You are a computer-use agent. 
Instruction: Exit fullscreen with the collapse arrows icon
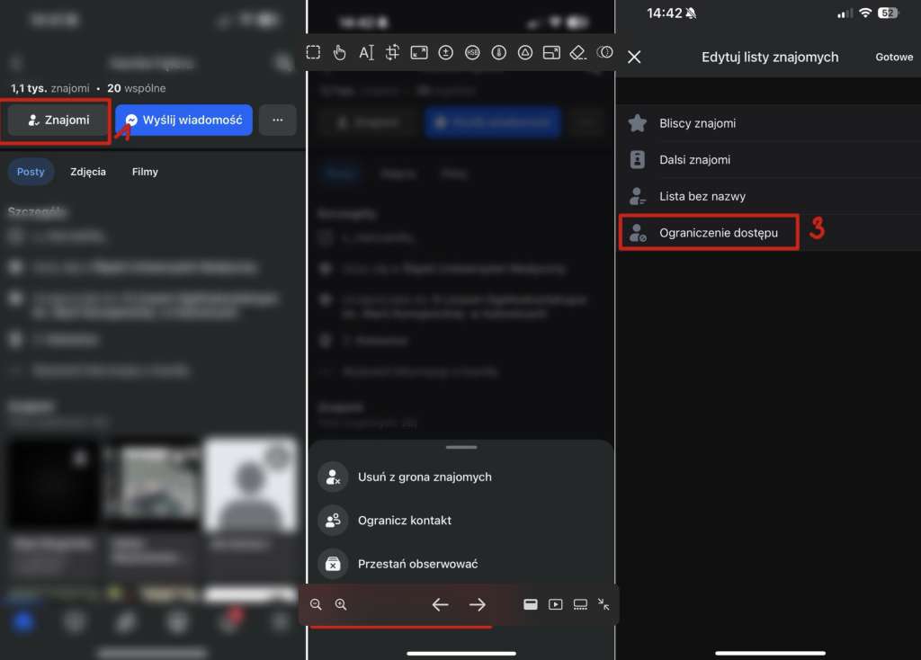click(604, 605)
